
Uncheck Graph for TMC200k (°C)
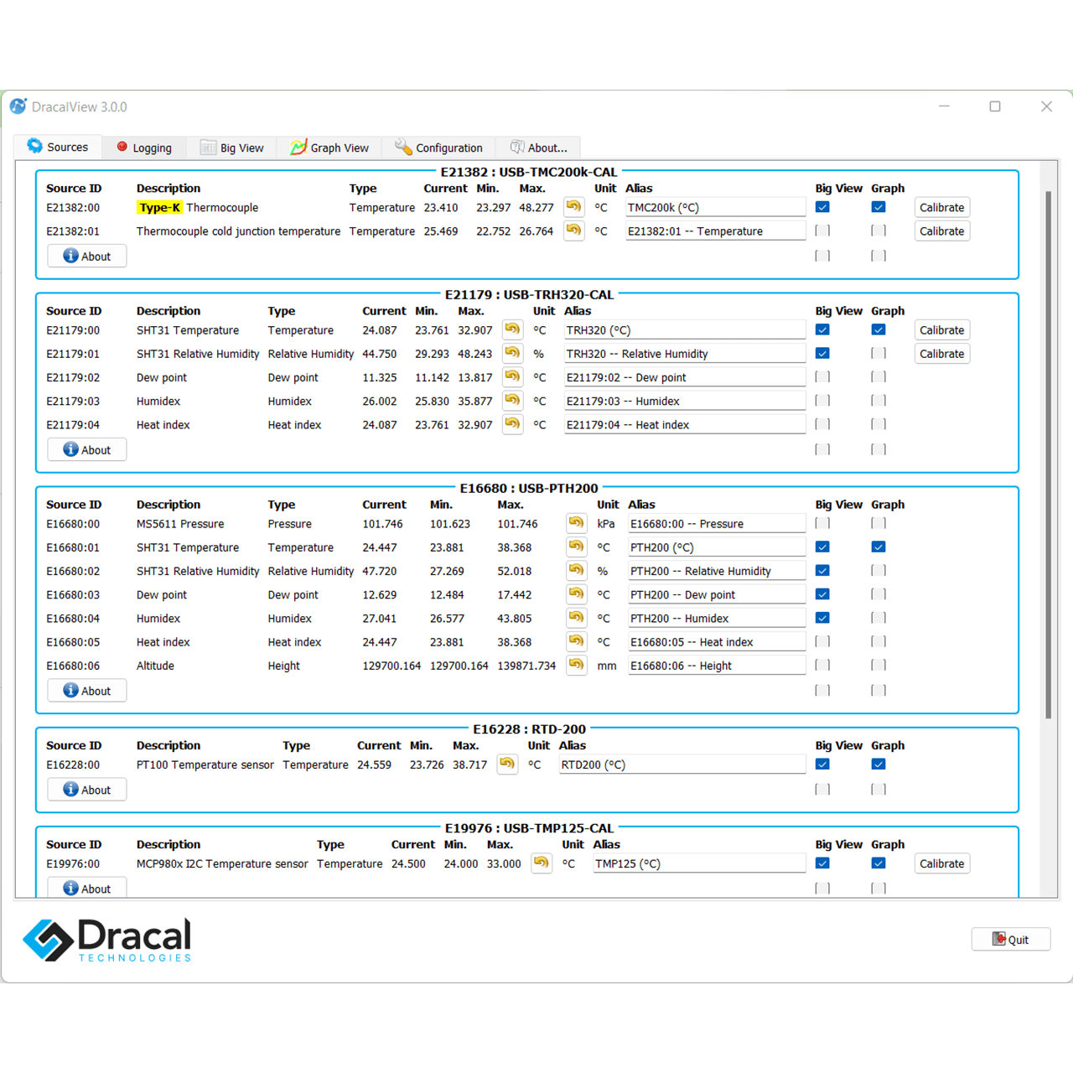879,207
